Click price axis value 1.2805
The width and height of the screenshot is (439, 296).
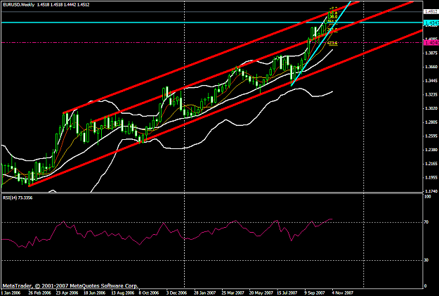431,122
